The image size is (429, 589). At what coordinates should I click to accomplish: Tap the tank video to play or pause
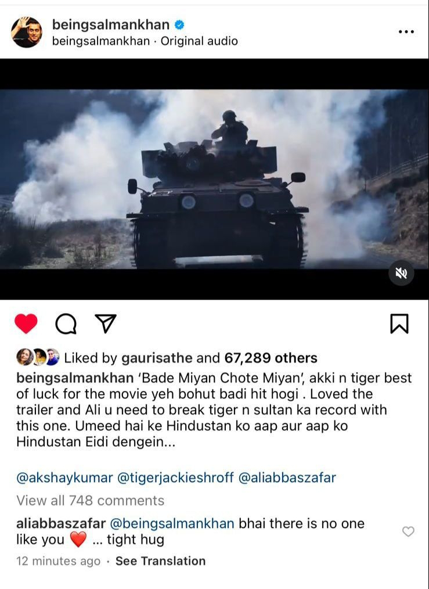click(214, 179)
